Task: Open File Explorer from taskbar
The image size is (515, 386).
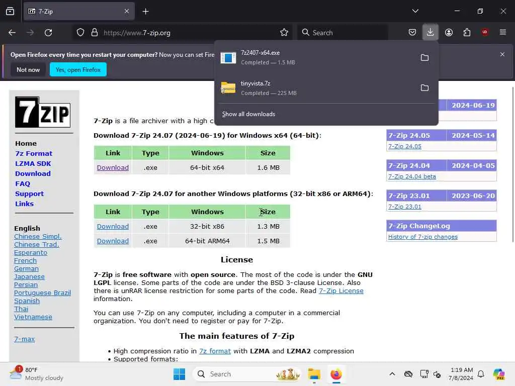Action: coord(314,374)
